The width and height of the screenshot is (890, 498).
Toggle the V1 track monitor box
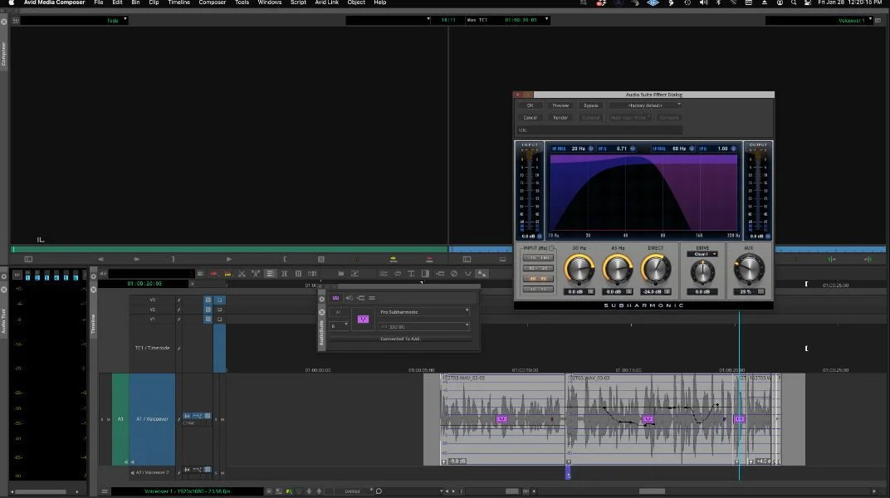point(220,320)
